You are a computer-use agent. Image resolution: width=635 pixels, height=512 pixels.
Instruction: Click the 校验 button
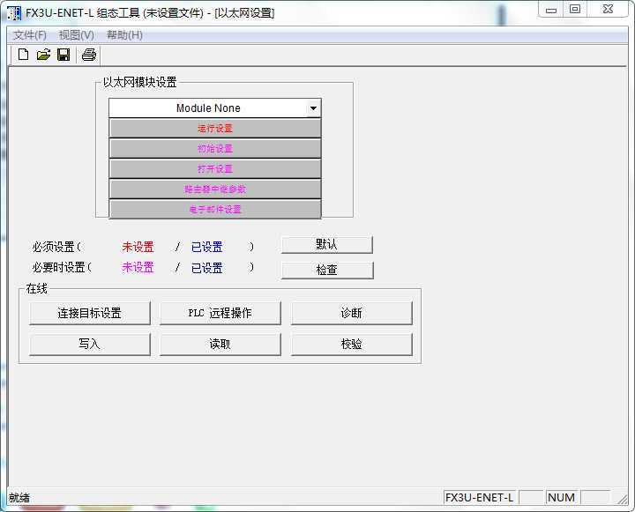351,344
